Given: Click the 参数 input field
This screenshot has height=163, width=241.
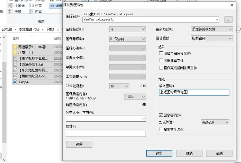Looking at the screenshot, I should coord(106,133).
